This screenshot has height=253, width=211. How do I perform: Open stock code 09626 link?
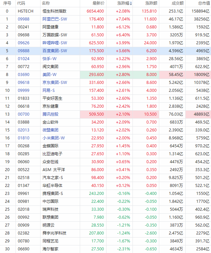[x=23, y=43]
